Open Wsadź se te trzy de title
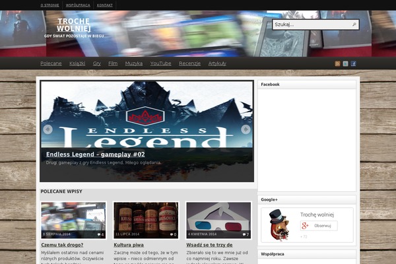This screenshot has height=264, width=396. point(210,245)
